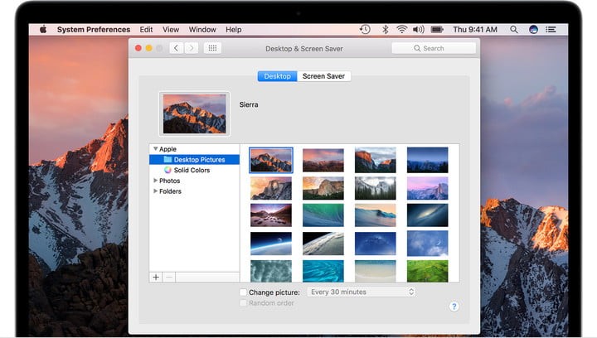Select Desktop Pictures in sidebar

195,159
